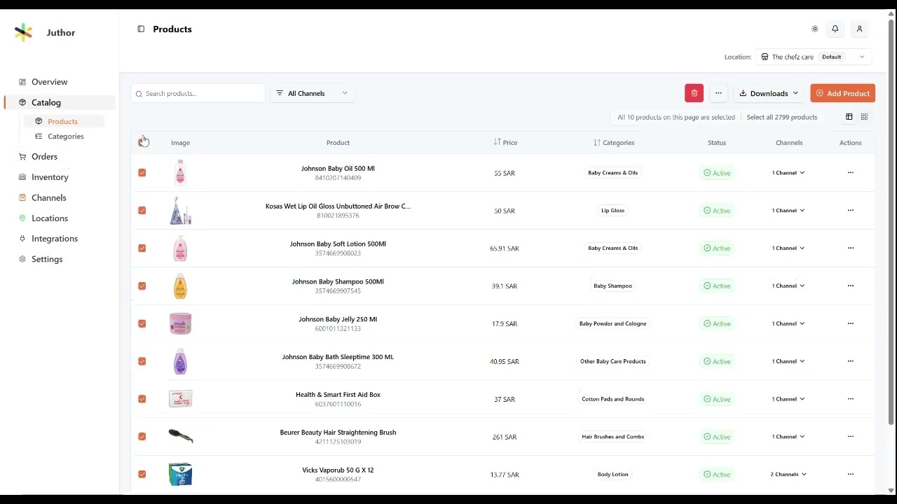Open Channels in sidebar

click(48, 198)
